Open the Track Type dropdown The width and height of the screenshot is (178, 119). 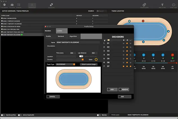pyautogui.click(x=66, y=64)
